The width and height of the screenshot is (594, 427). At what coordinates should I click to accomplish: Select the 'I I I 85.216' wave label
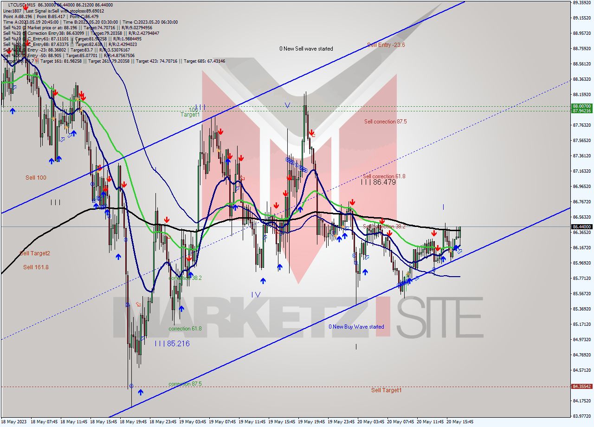coord(172,343)
